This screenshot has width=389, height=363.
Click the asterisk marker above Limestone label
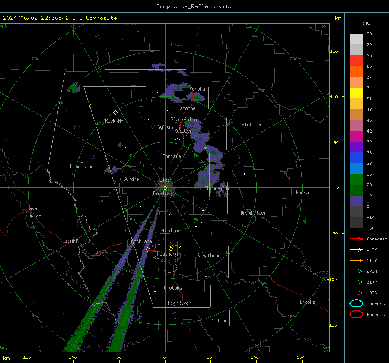82,163
